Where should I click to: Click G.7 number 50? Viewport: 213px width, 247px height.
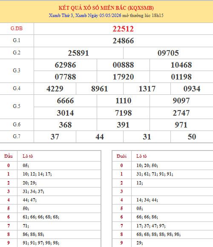tap(192, 137)
